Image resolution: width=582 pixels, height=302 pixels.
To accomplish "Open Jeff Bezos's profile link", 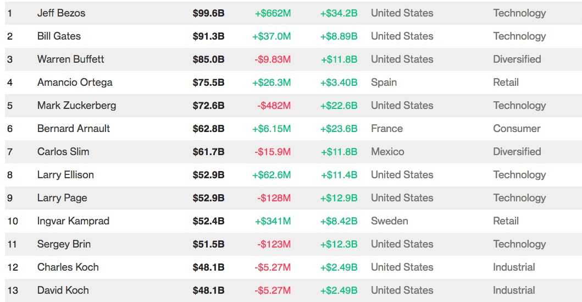I will (x=61, y=13).
